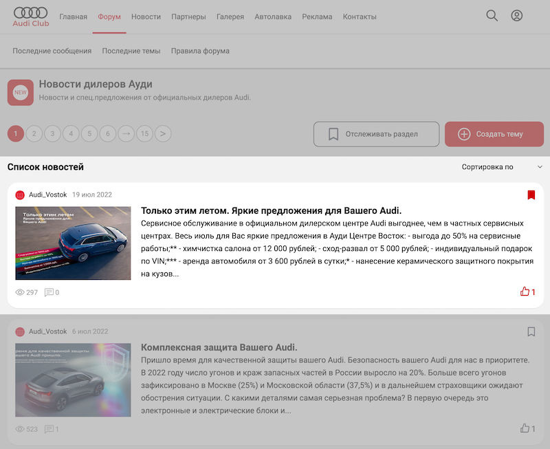Open comments icon showing 0

[x=49, y=292]
